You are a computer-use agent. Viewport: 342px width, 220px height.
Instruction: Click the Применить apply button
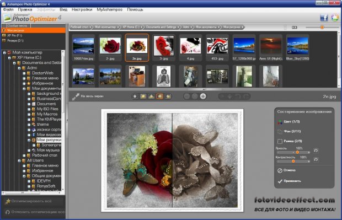pos(289,181)
